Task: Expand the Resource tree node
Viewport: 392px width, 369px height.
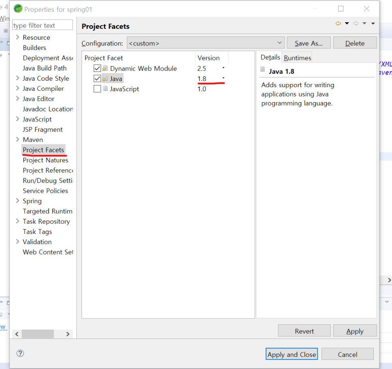Action: tap(17, 37)
